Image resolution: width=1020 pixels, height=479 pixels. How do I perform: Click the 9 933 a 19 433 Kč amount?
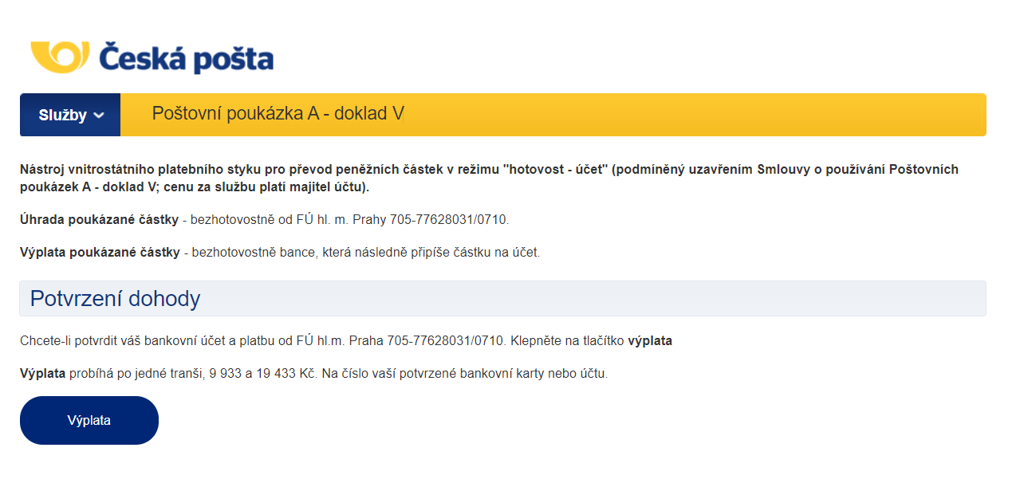pos(262,373)
